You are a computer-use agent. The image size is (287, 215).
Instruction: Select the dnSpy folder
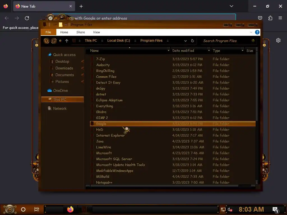click(101, 88)
